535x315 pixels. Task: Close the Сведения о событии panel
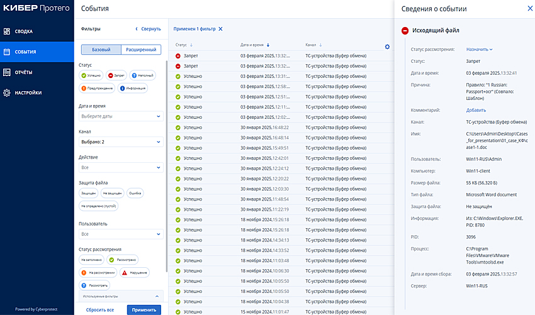pyautogui.click(x=530, y=9)
